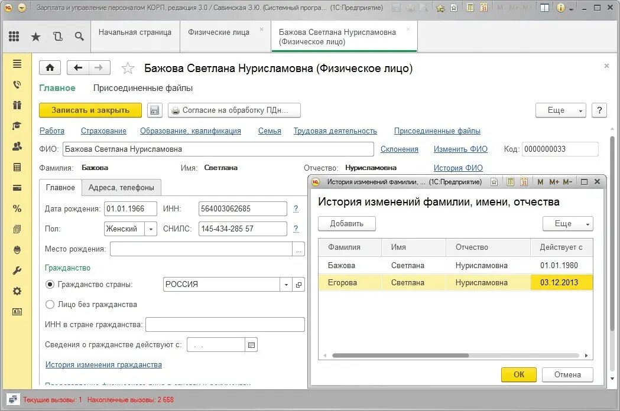Open Адреса, телефоны tab
Image resolution: width=620 pixels, height=411 pixels.
(121, 188)
